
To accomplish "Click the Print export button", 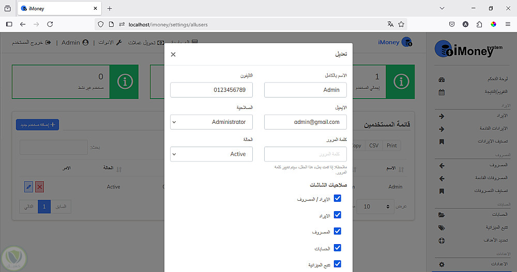I will click(x=392, y=146).
